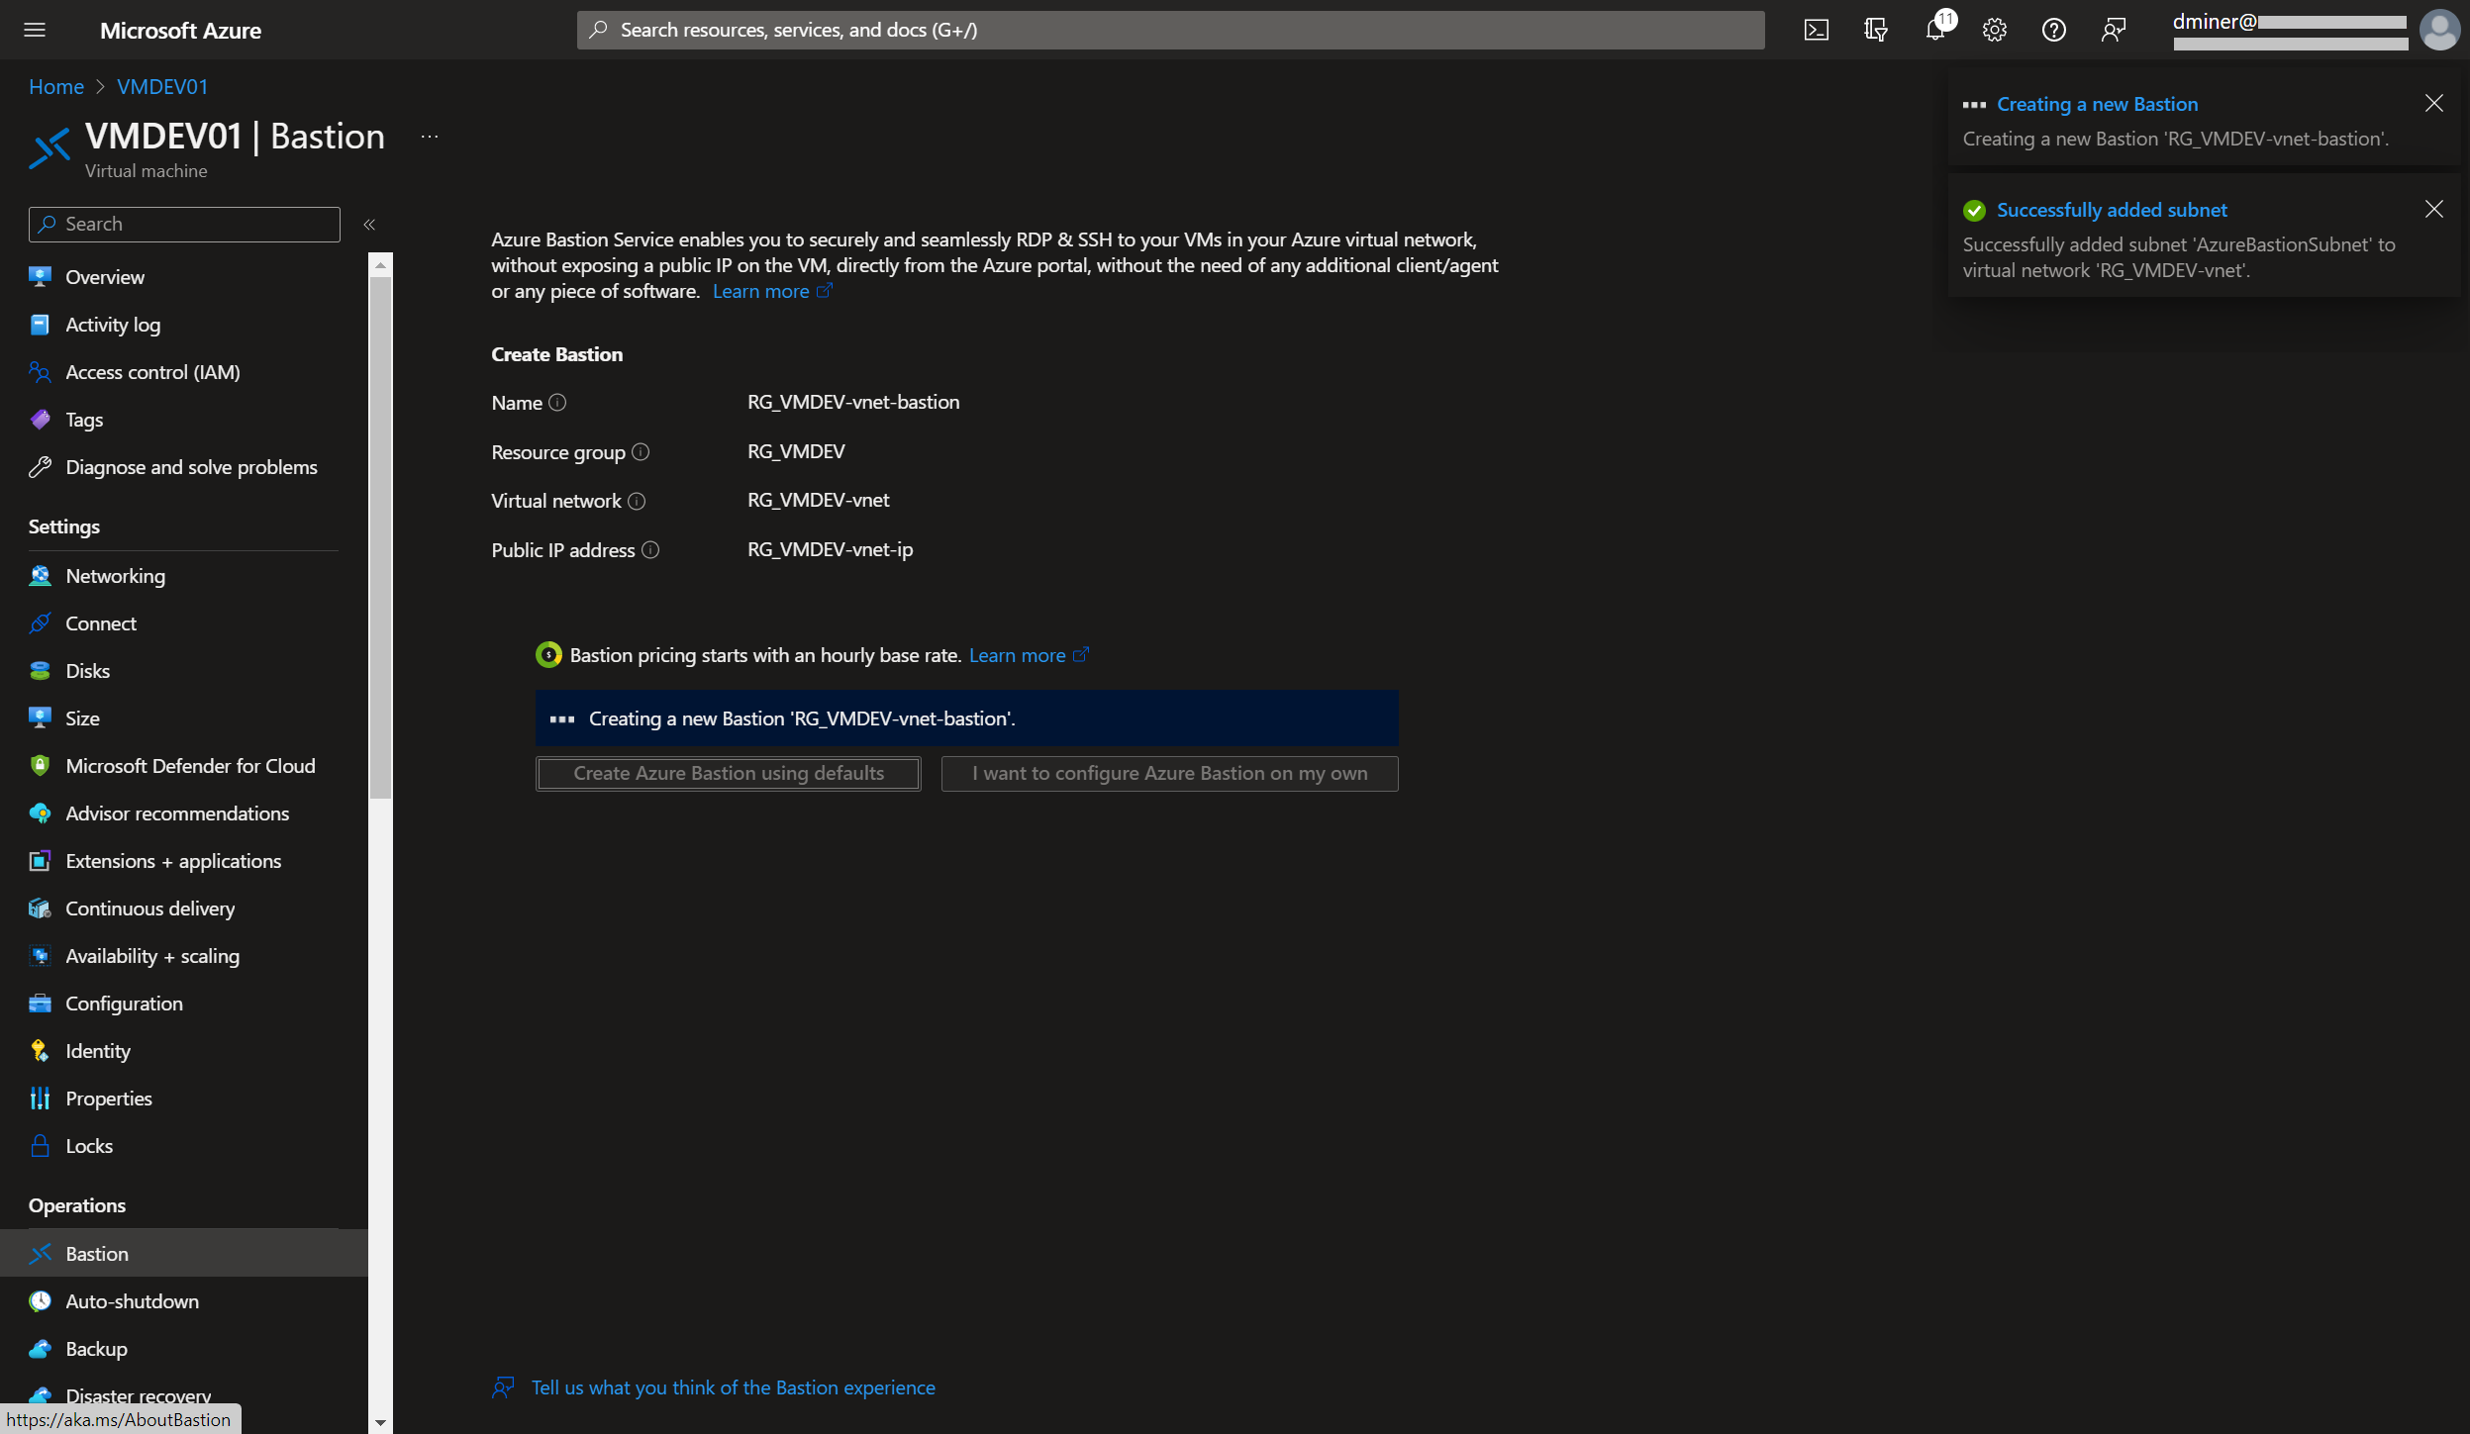Collapse the left sidebar menu

point(369,225)
